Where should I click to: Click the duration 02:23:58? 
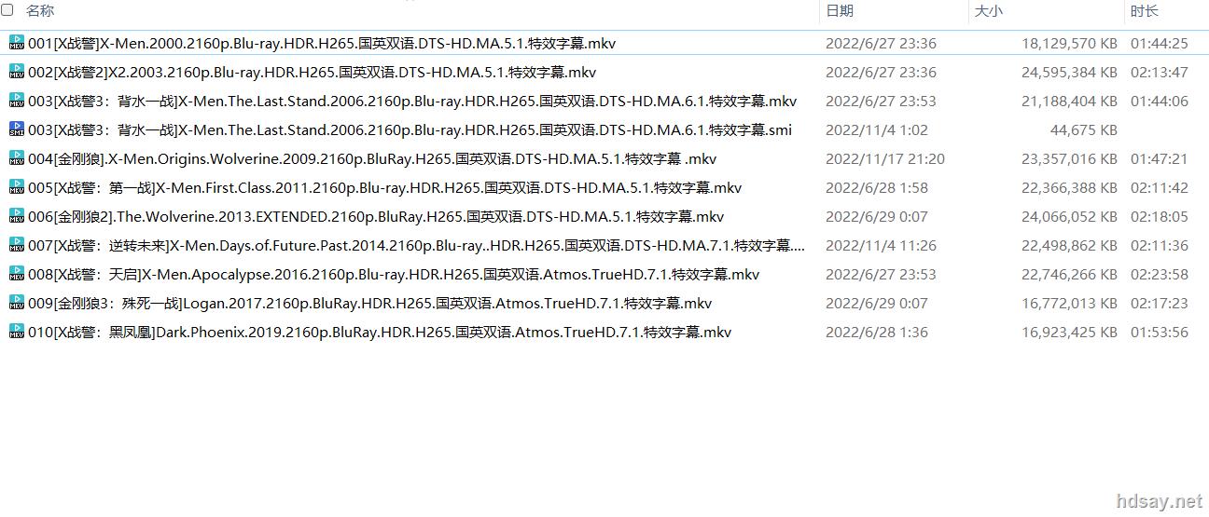[1160, 275]
